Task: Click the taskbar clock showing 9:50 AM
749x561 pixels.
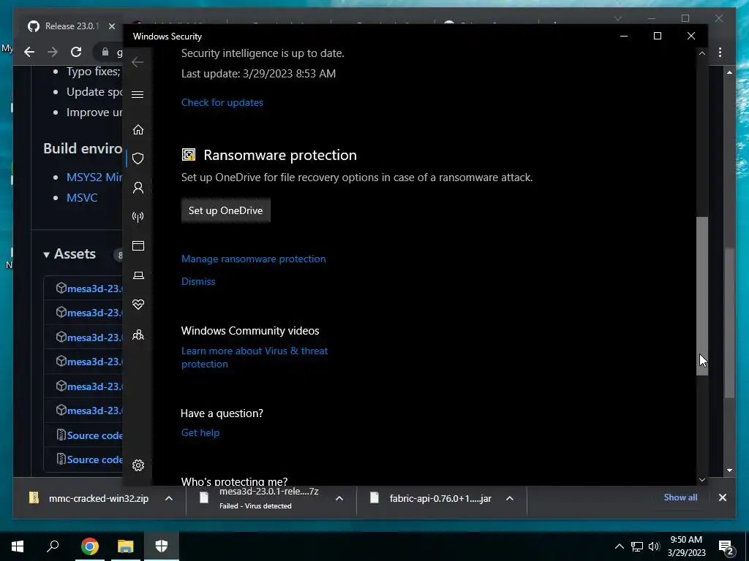Action: click(x=686, y=546)
